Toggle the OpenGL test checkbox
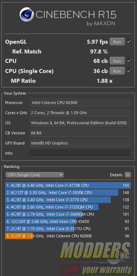 (x=129, y=42)
